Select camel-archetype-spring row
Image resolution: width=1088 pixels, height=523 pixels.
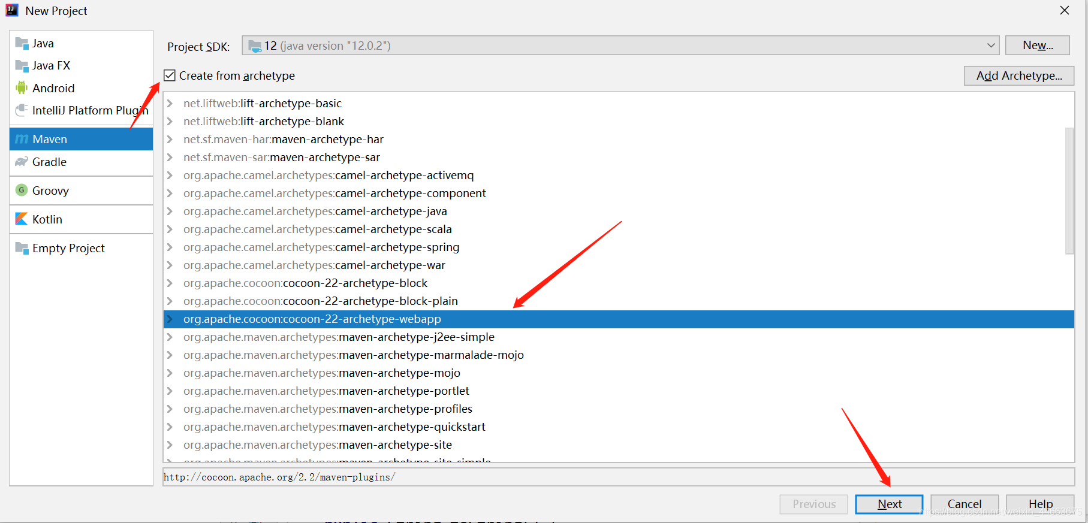point(619,247)
